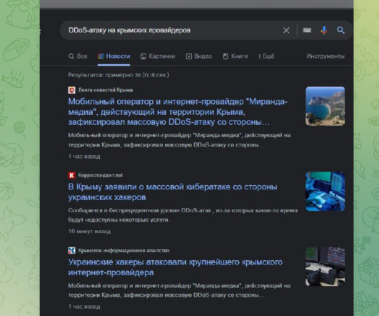379x316 pixels.
Task: Open the Миранда-медиа DDoS headline
Action: pyautogui.click(x=178, y=112)
